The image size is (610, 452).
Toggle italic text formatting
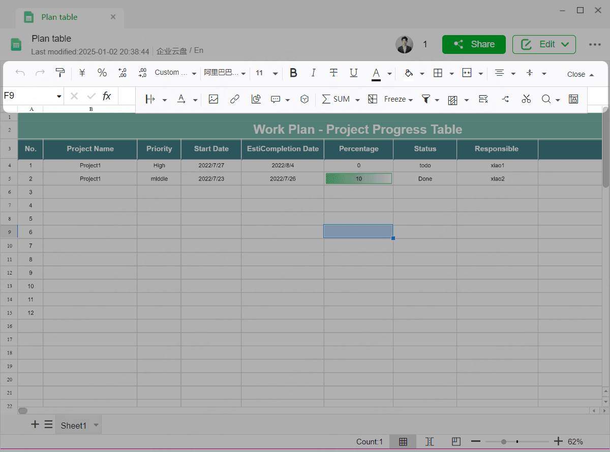pyautogui.click(x=313, y=73)
